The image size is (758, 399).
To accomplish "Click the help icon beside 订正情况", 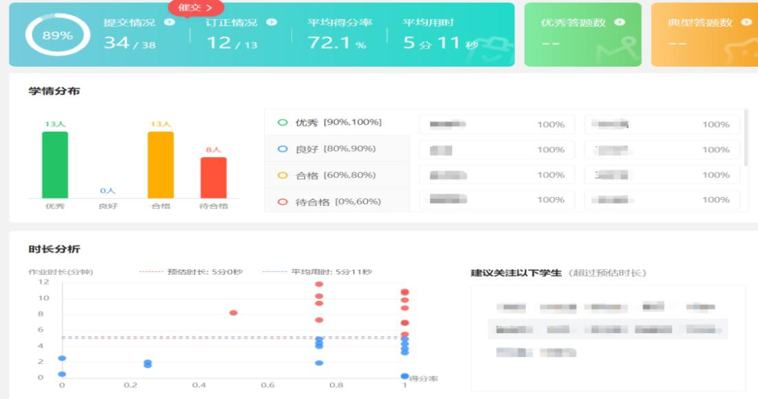I will coord(272,22).
